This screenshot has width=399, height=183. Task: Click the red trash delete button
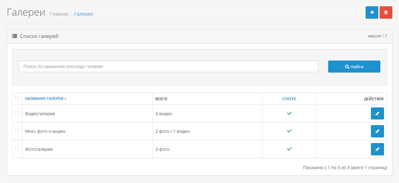click(x=386, y=13)
